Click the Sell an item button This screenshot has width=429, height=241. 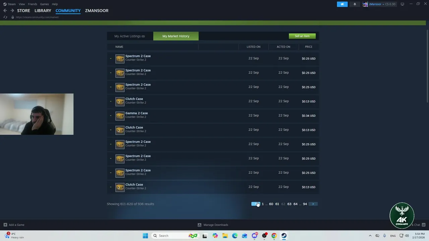point(302,36)
